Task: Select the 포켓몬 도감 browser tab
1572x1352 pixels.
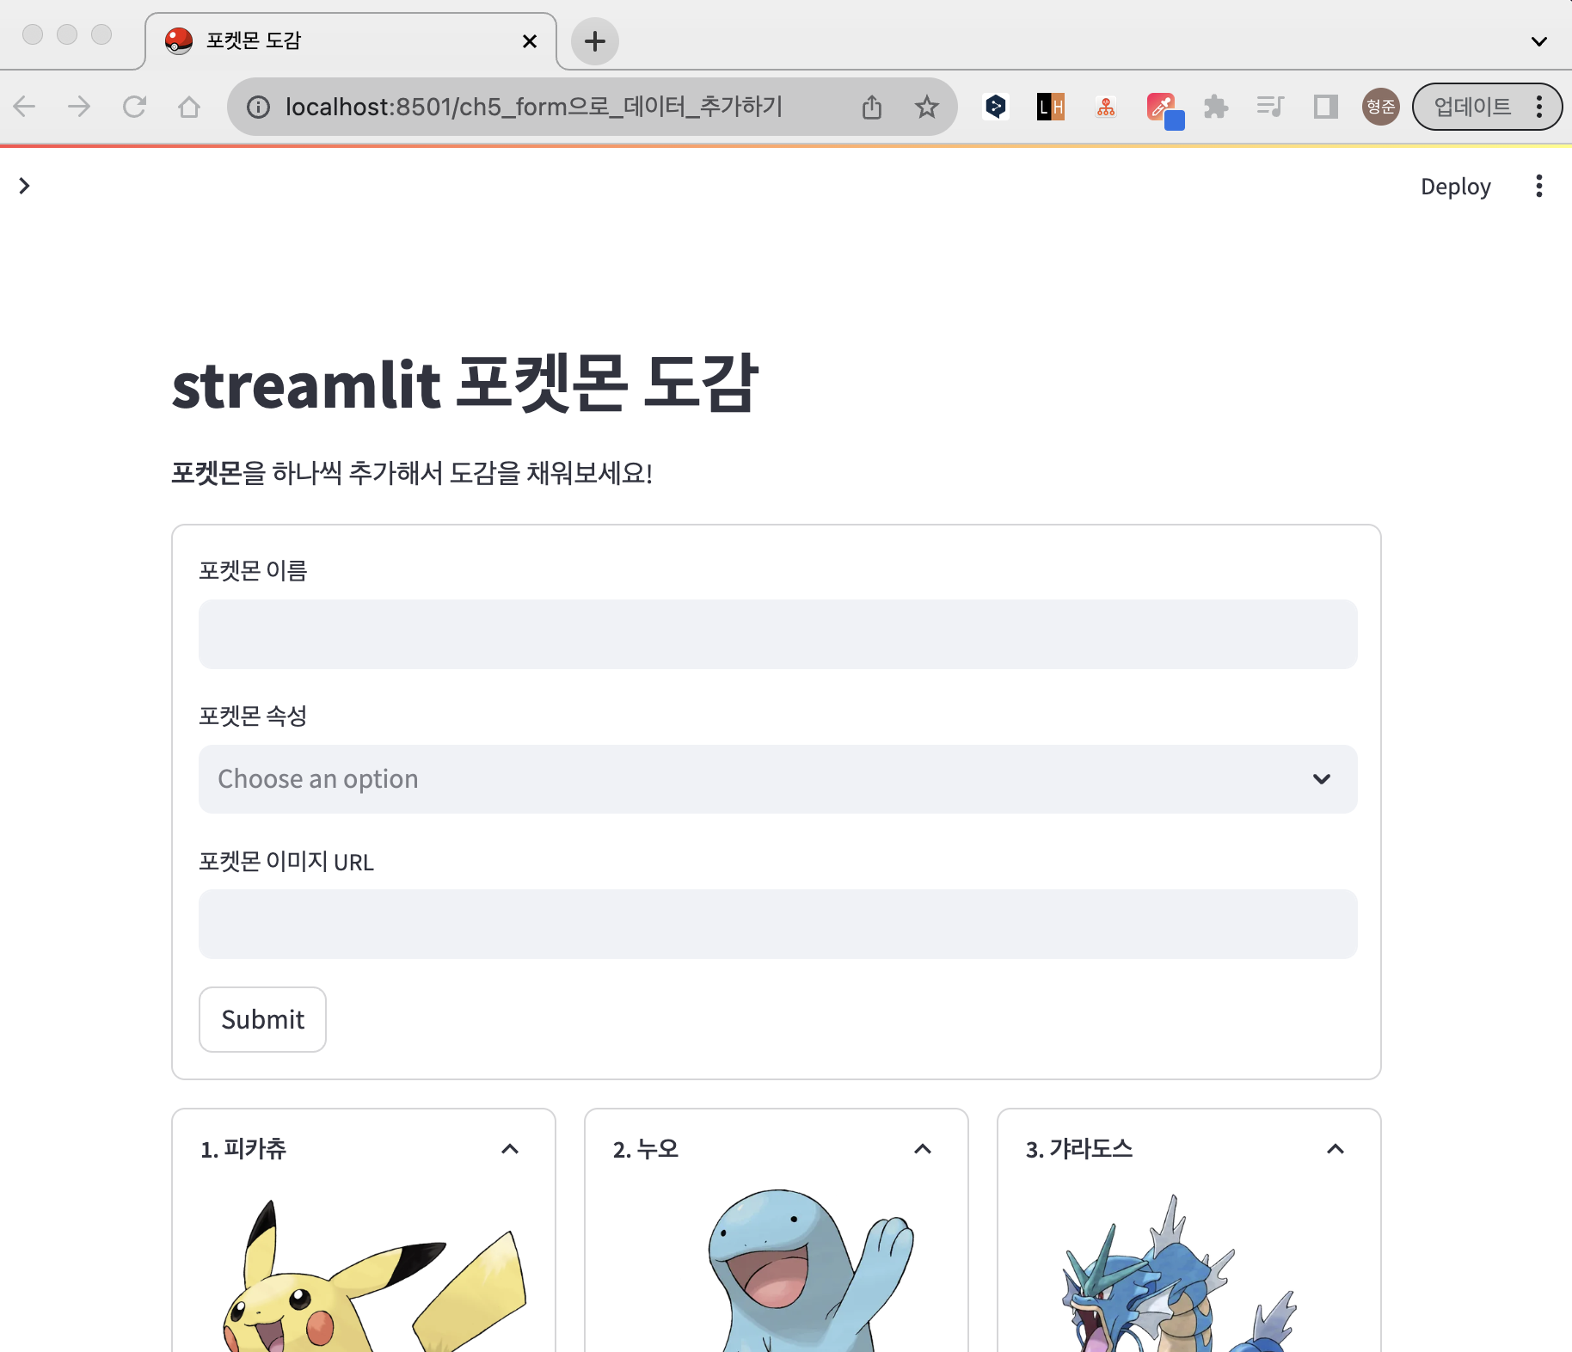Action: [x=351, y=40]
